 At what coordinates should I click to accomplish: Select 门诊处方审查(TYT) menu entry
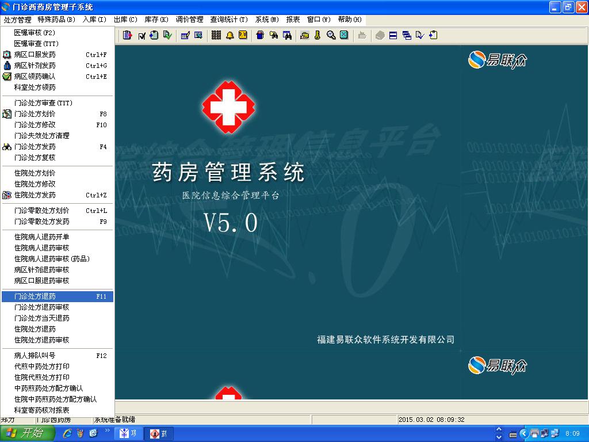pos(58,102)
